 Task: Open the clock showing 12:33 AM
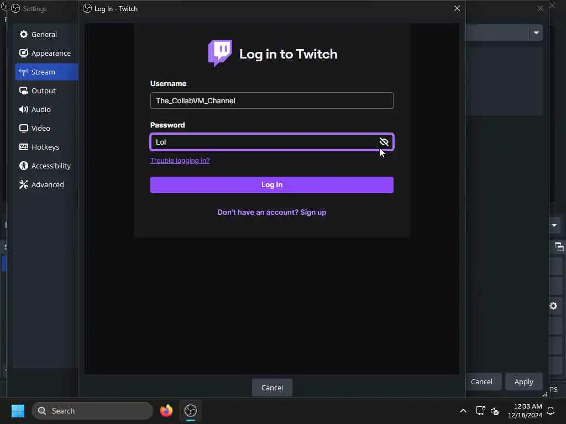coord(525,411)
